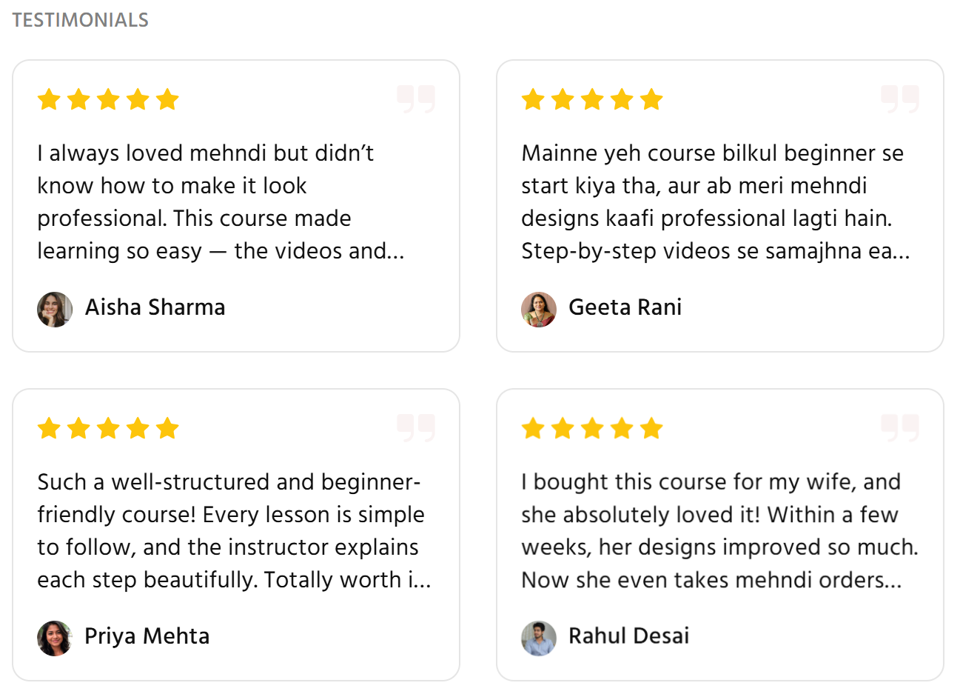Click the star rating on Geeta Rani's review
The image size is (960, 697).
(x=592, y=99)
